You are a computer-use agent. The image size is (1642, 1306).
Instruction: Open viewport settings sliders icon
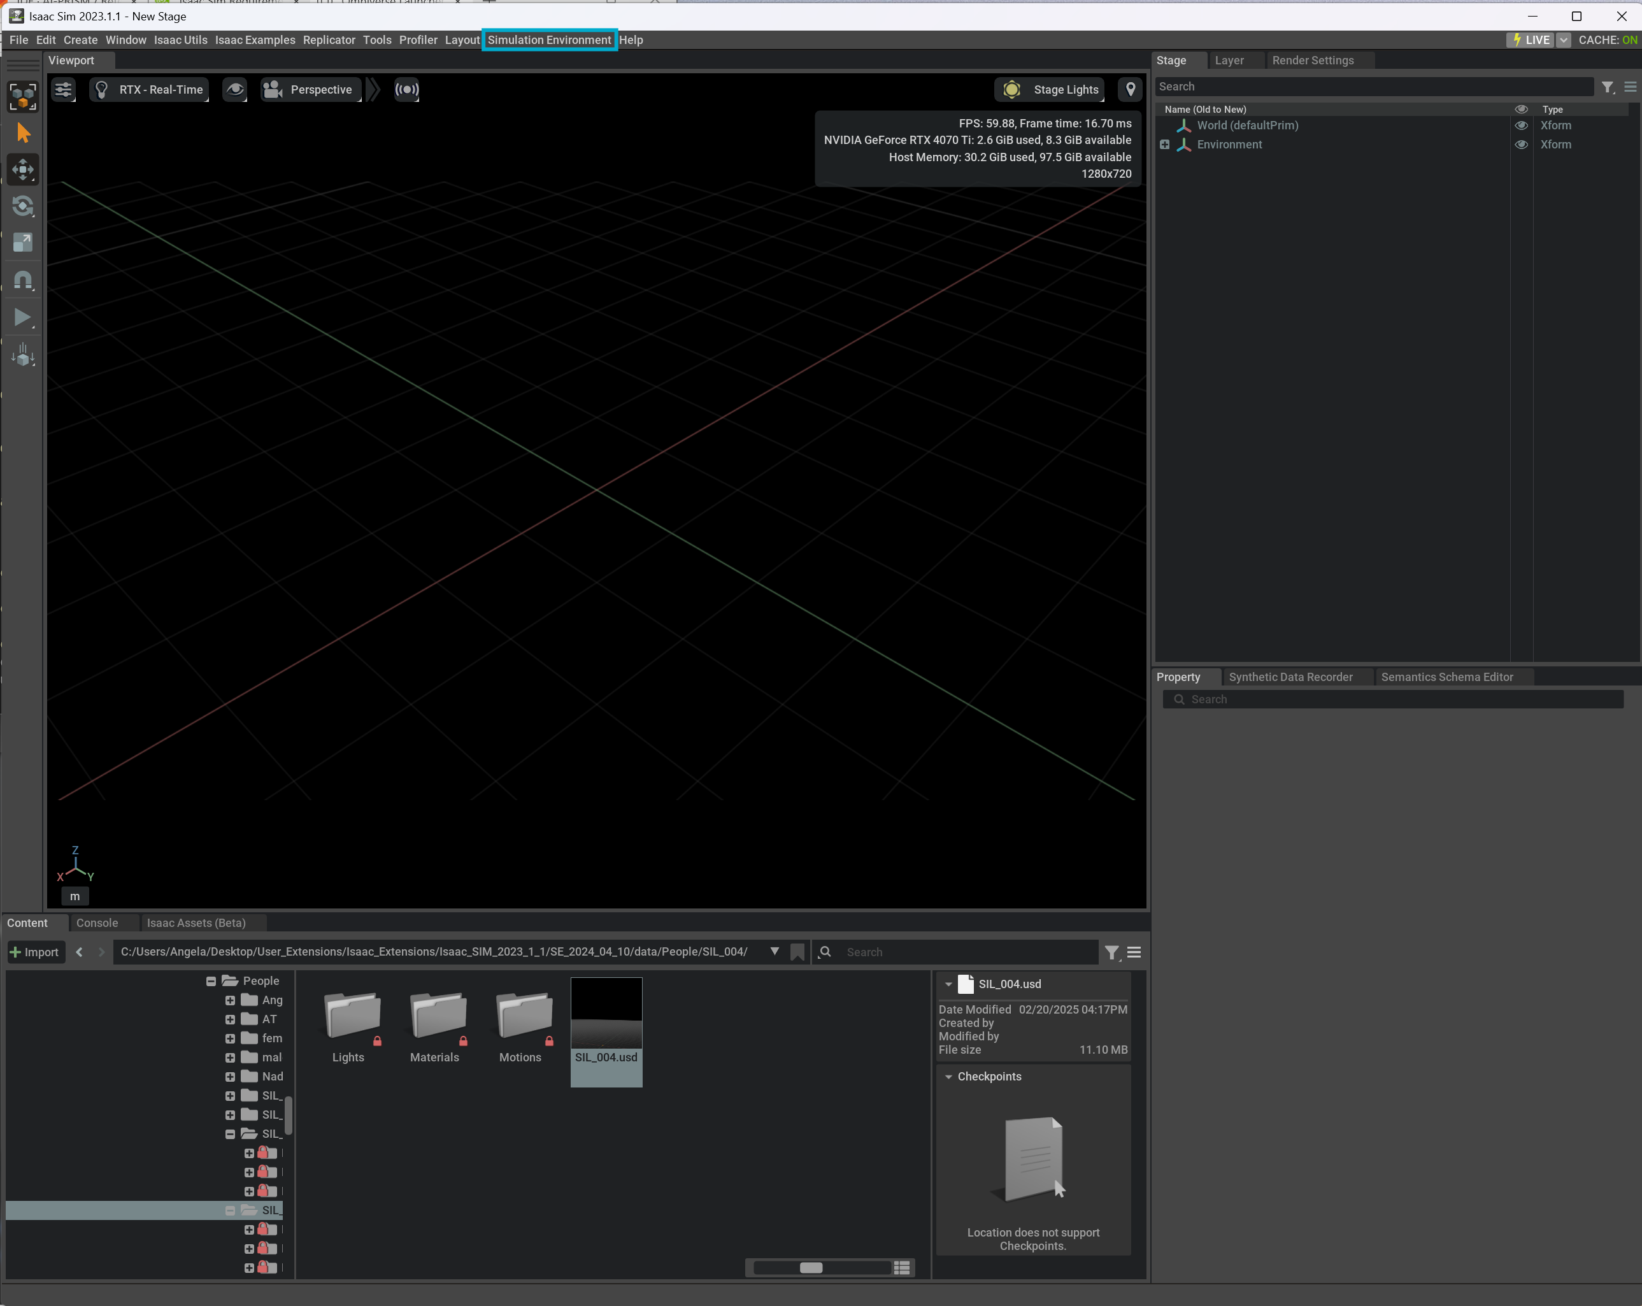pos(63,90)
